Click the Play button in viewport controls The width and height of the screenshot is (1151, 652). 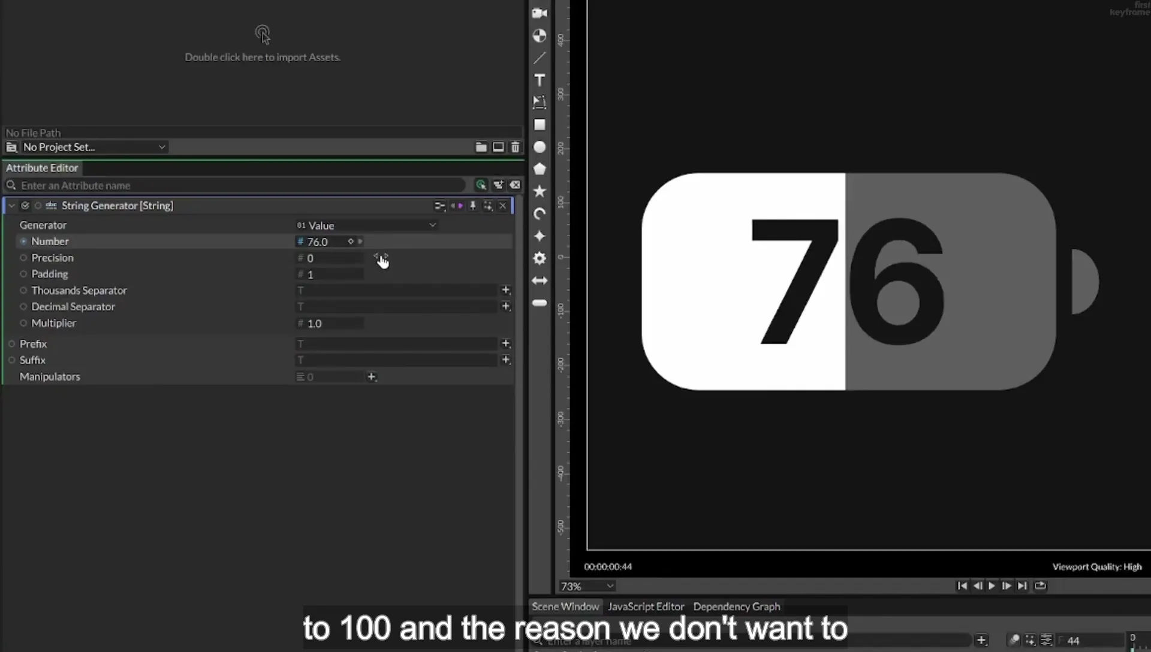click(992, 586)
